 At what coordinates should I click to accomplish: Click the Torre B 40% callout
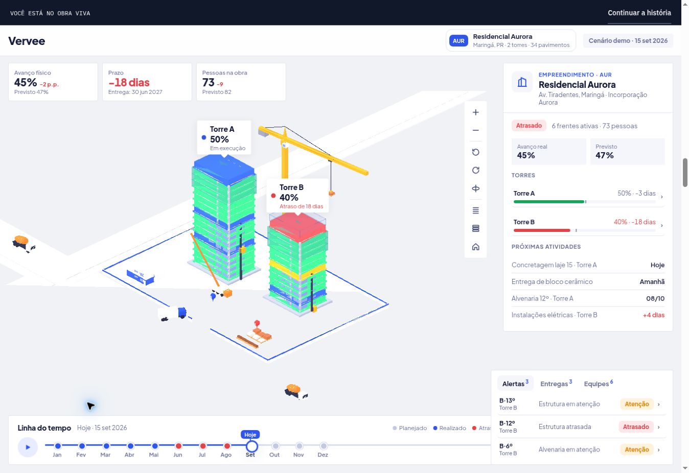[x=297, y=196]
